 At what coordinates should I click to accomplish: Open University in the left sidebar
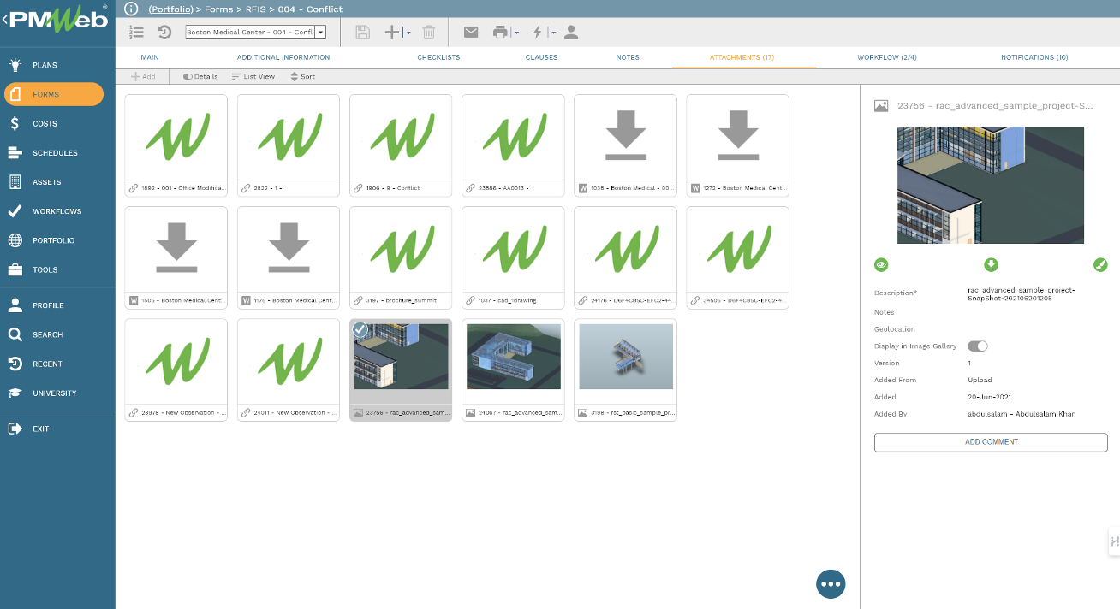(57, 393)
